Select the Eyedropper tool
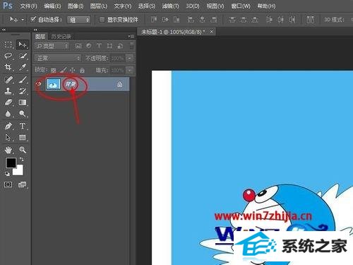This screenshot has width=353, height=265. [x=23, y=67]
